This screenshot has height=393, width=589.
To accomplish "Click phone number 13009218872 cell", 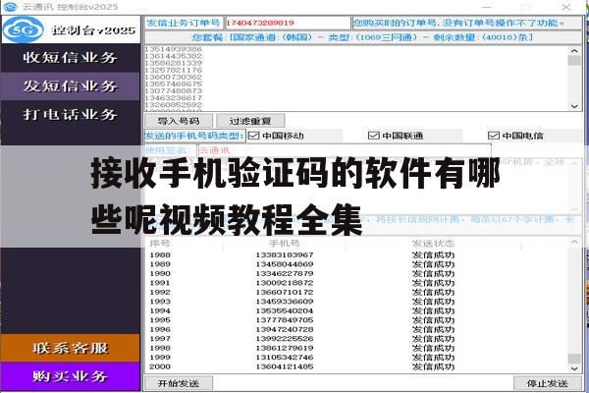I will [285, 283].
